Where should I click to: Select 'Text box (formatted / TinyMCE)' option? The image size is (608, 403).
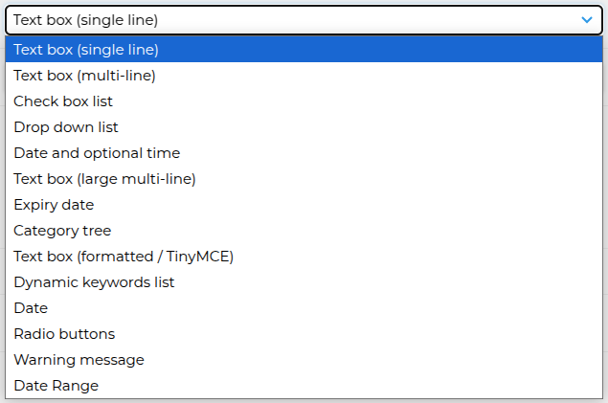coord(124,257)
